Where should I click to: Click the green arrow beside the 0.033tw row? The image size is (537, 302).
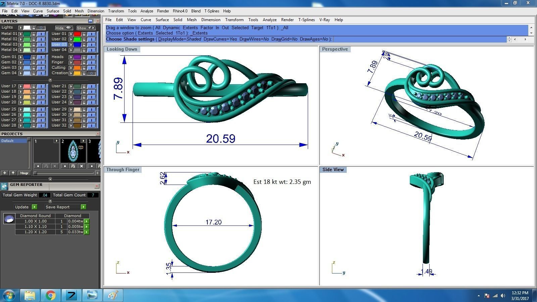(x=87, y=232)
